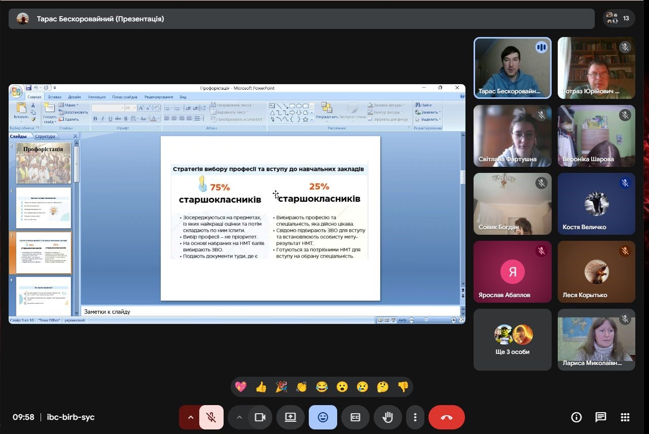
Task: Show all 13 participants
Action: 619,19
